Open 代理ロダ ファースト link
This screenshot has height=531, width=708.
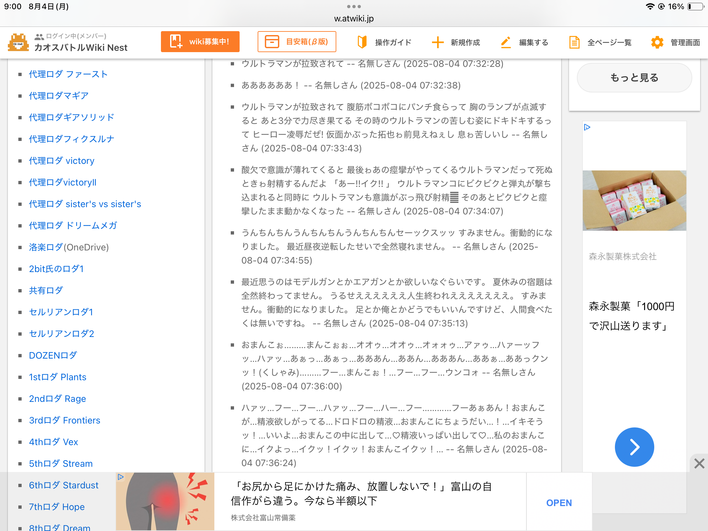68,74
